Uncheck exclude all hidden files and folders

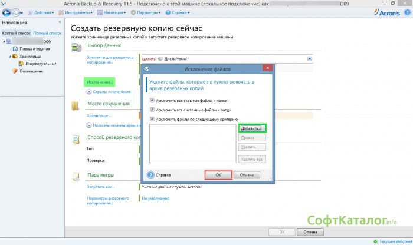(x=153, y=101)
